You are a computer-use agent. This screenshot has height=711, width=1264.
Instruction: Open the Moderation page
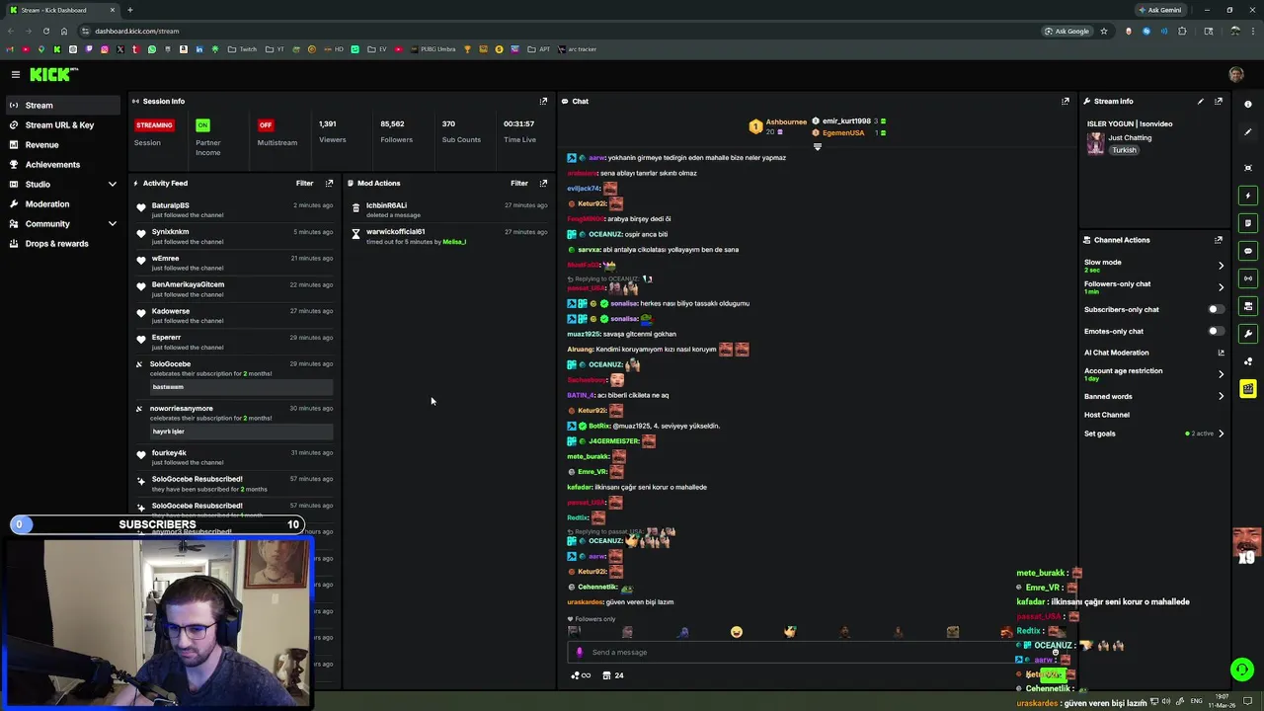point(61,203)
